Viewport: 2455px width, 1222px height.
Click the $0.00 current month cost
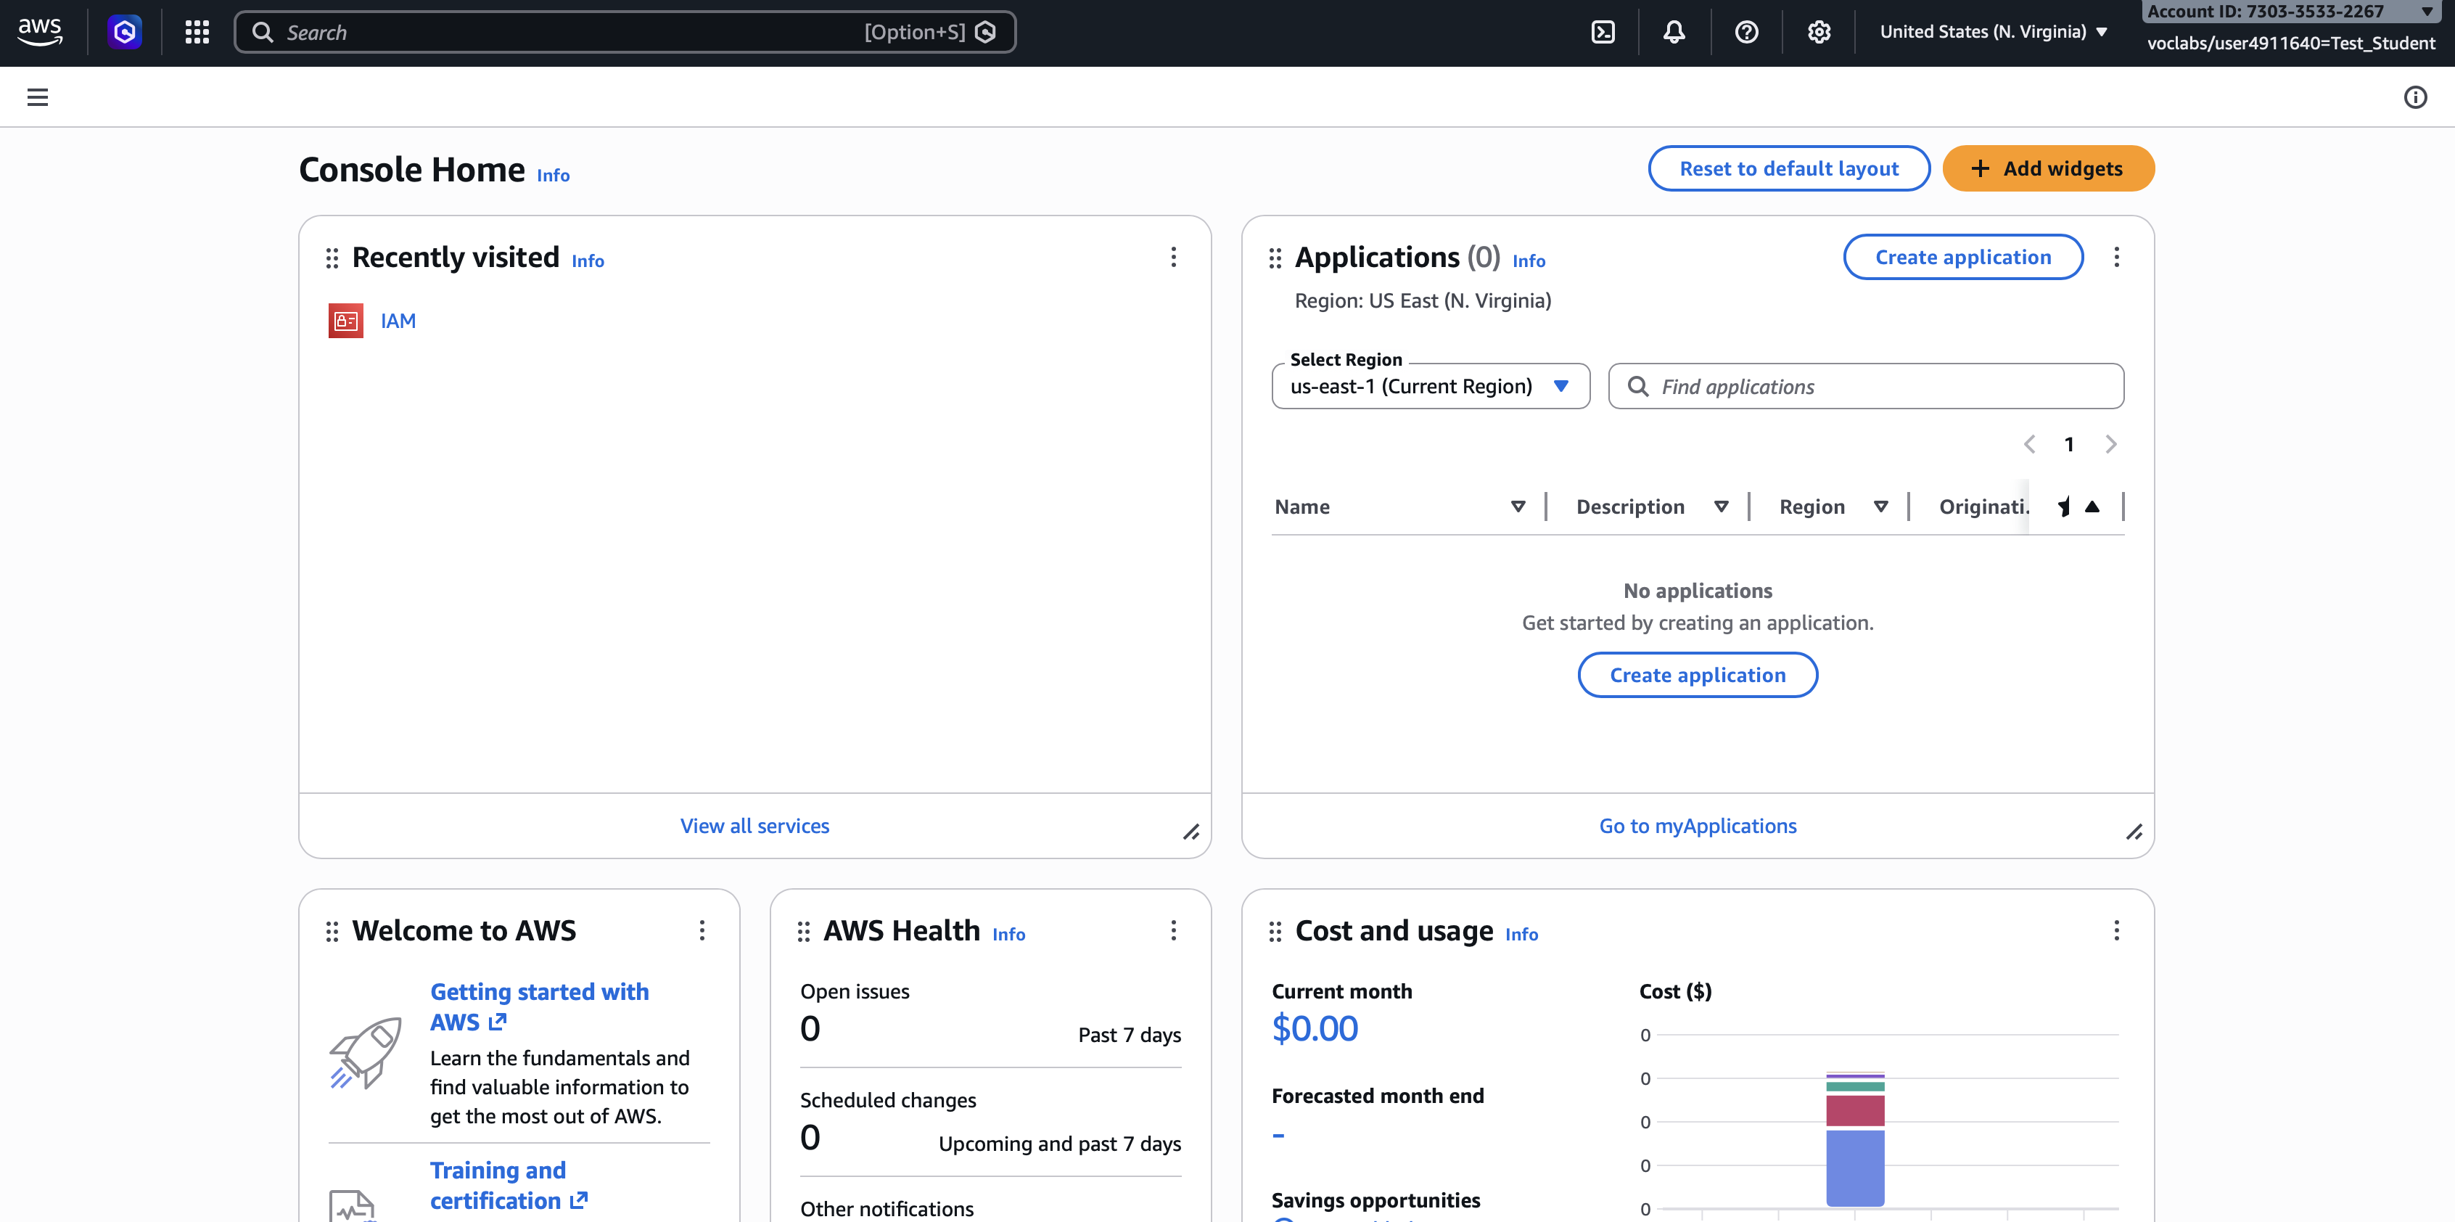(x=1315, y=1028)
